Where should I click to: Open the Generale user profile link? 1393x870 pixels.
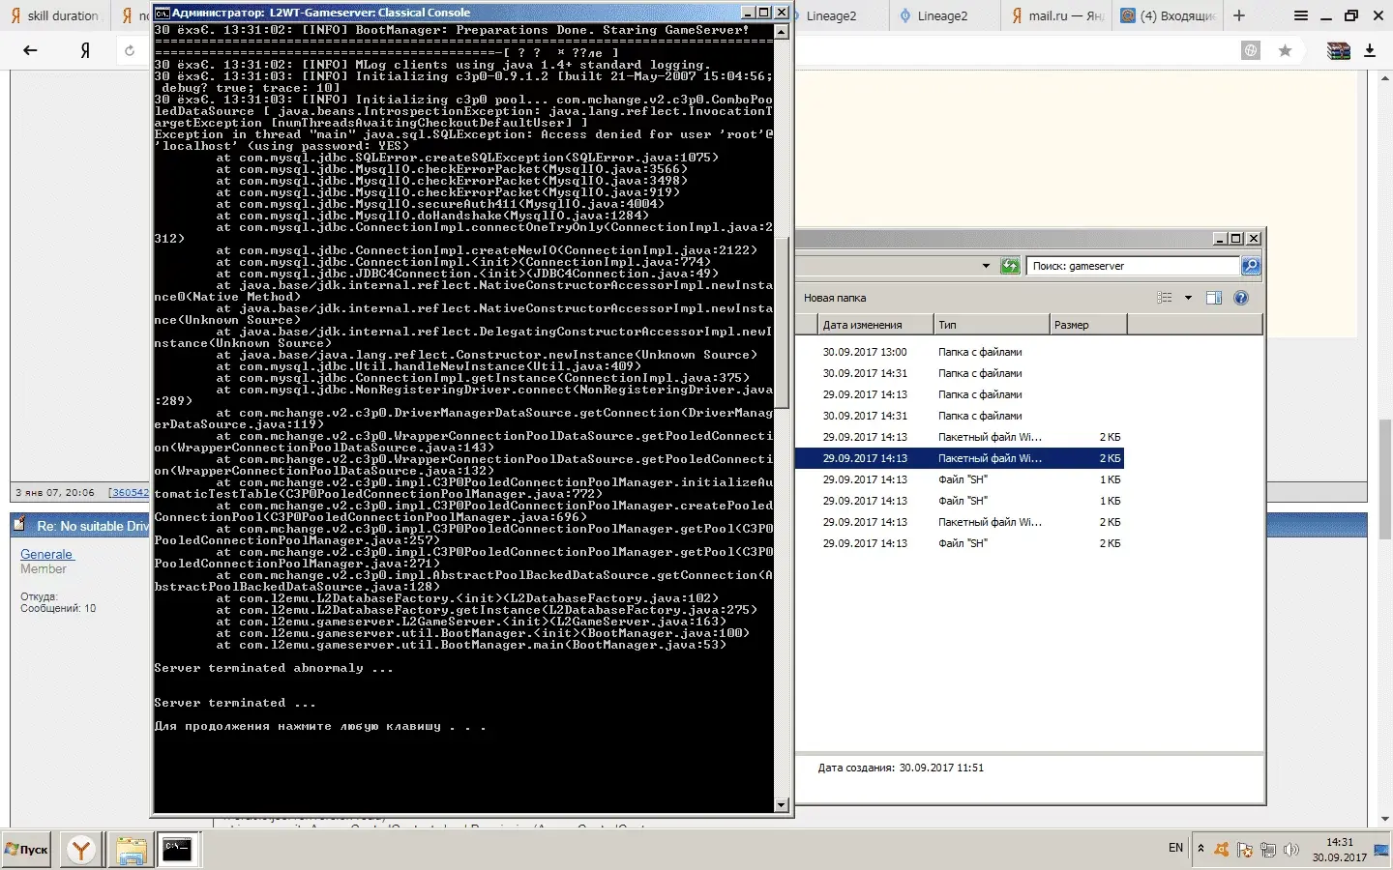(x=46, y=554)
